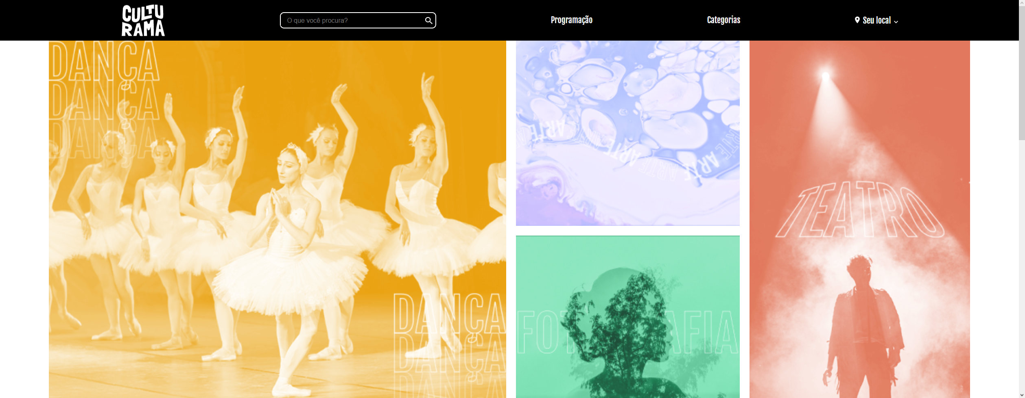Focus the "O que você procura?" search field

point(358,20)
